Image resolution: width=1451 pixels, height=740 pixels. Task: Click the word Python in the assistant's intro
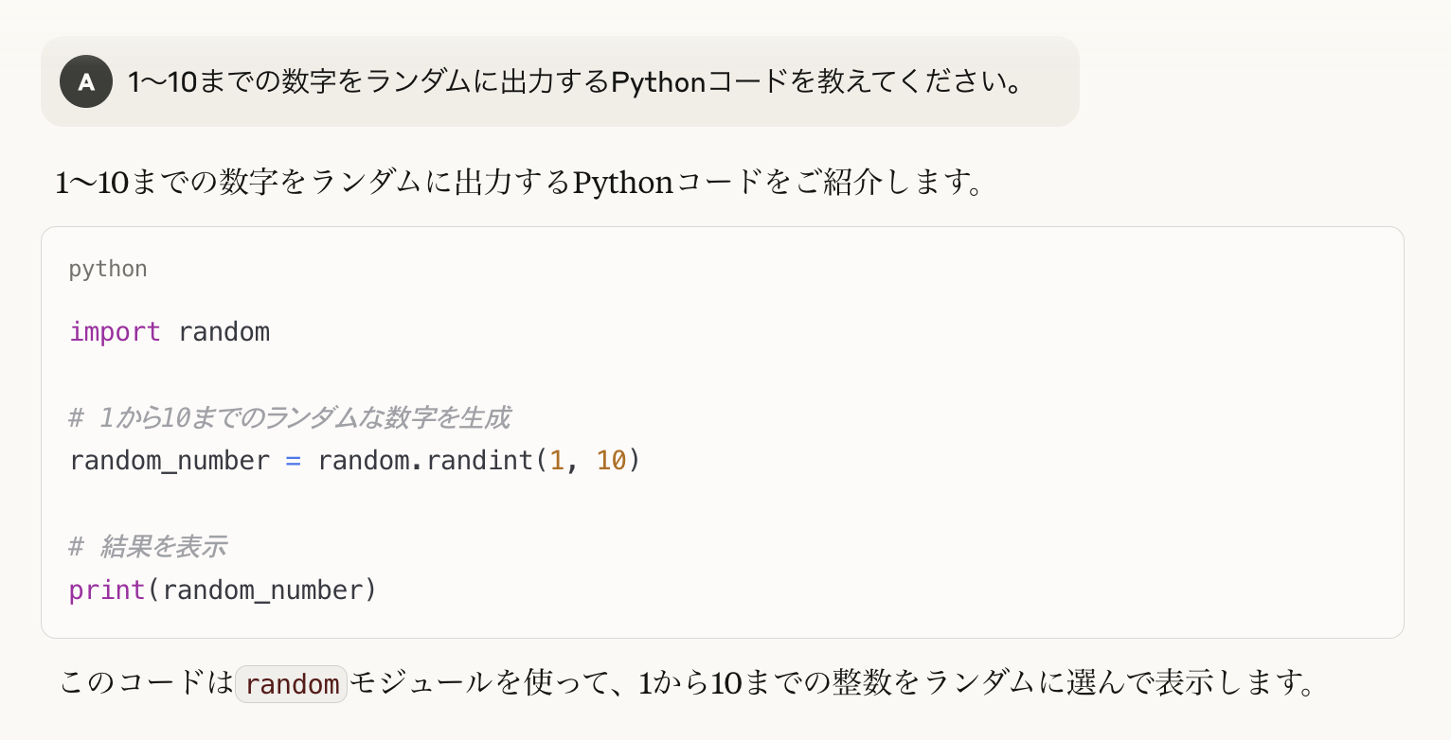tap(623, 181)
